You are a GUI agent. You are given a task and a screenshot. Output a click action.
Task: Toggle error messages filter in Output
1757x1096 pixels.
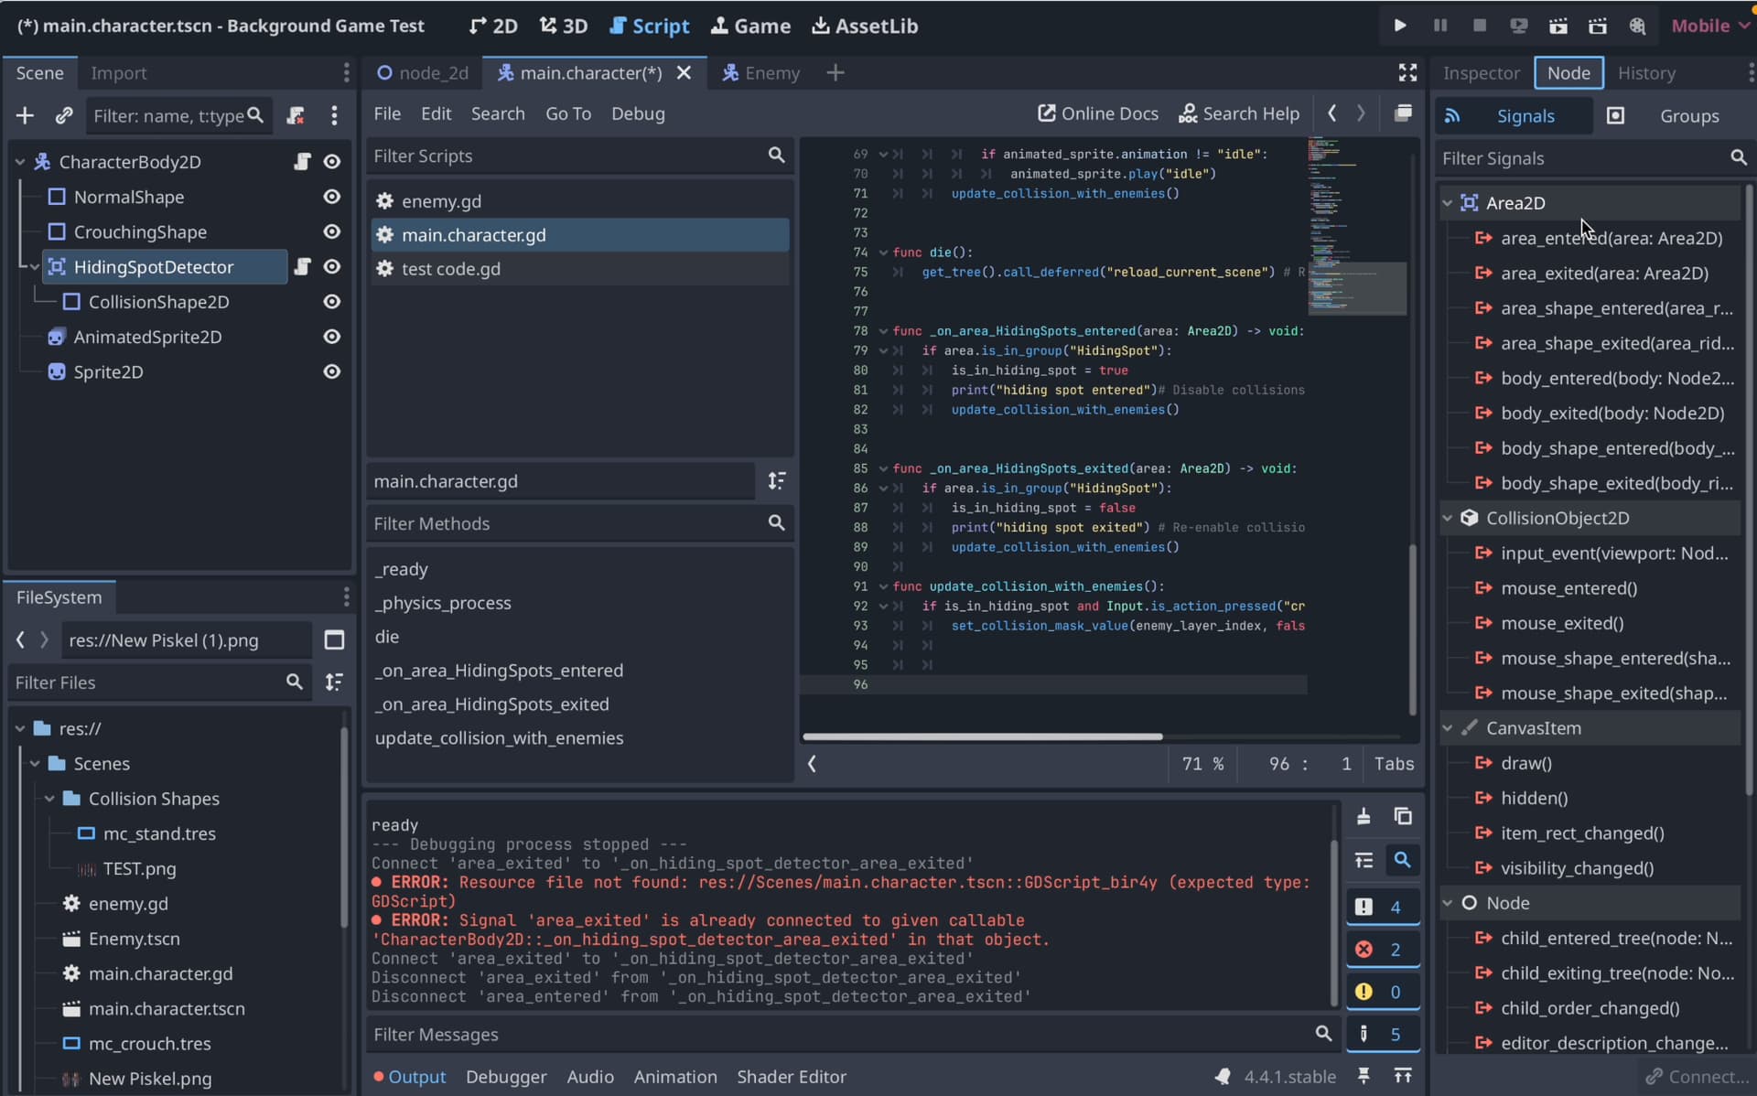tap(1382, 950)
